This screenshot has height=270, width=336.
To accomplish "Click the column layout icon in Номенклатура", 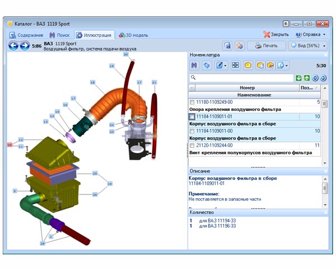I will pos(235,66).
